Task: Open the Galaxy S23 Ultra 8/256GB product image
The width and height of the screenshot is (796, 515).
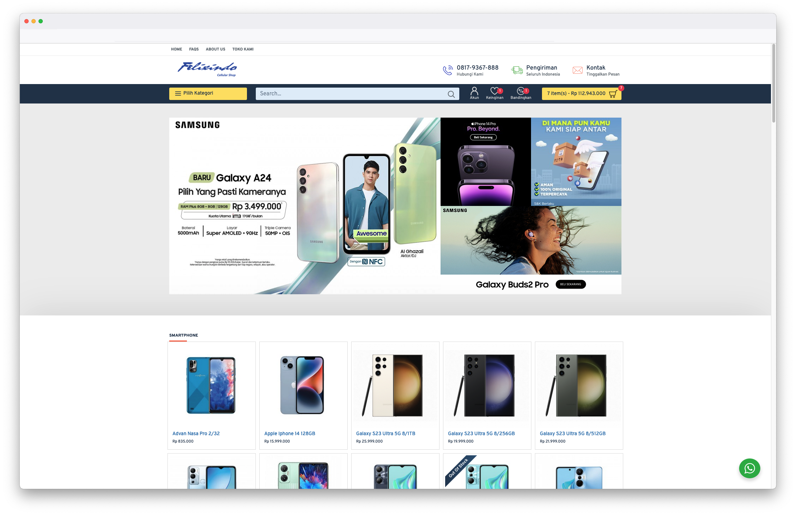Action: (x=487, y=385)
